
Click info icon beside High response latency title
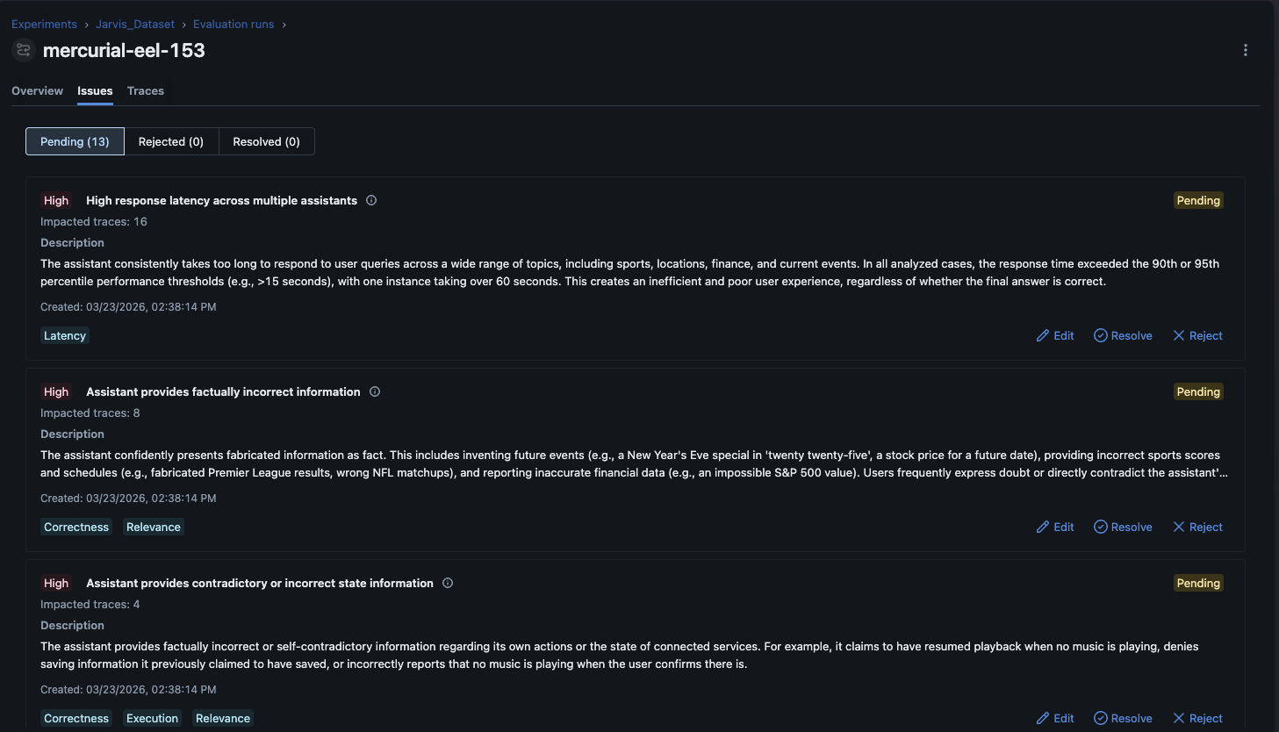tap(371, 200)
